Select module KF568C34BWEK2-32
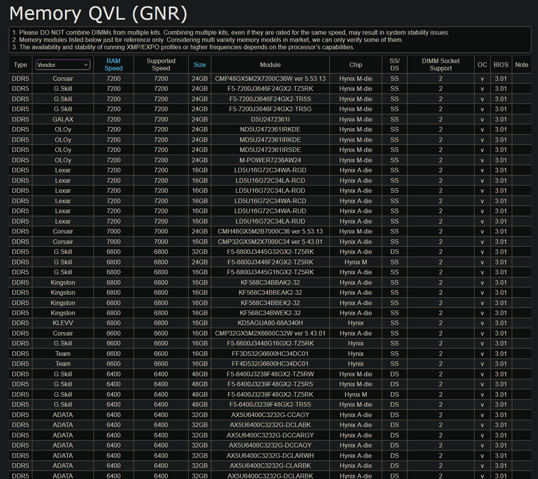This screenshot has height=479, width=538. click(x=270, y=313)
